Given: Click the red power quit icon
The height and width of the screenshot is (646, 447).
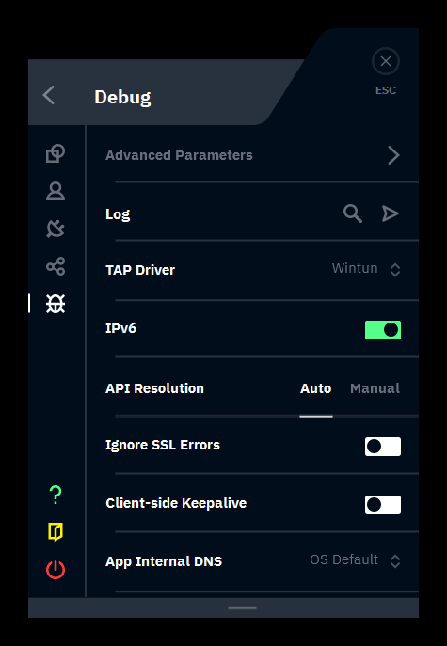Looking at the screenshot, I should [56, 570].
